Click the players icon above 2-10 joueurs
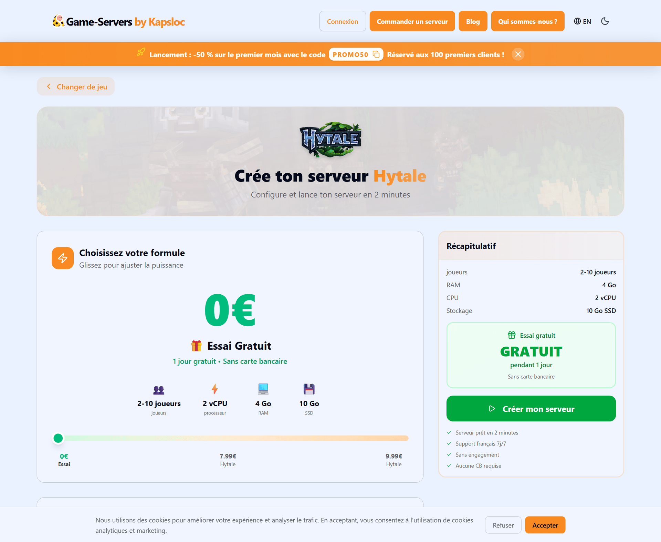The image size is (661, 542). [x=159, y=390]
